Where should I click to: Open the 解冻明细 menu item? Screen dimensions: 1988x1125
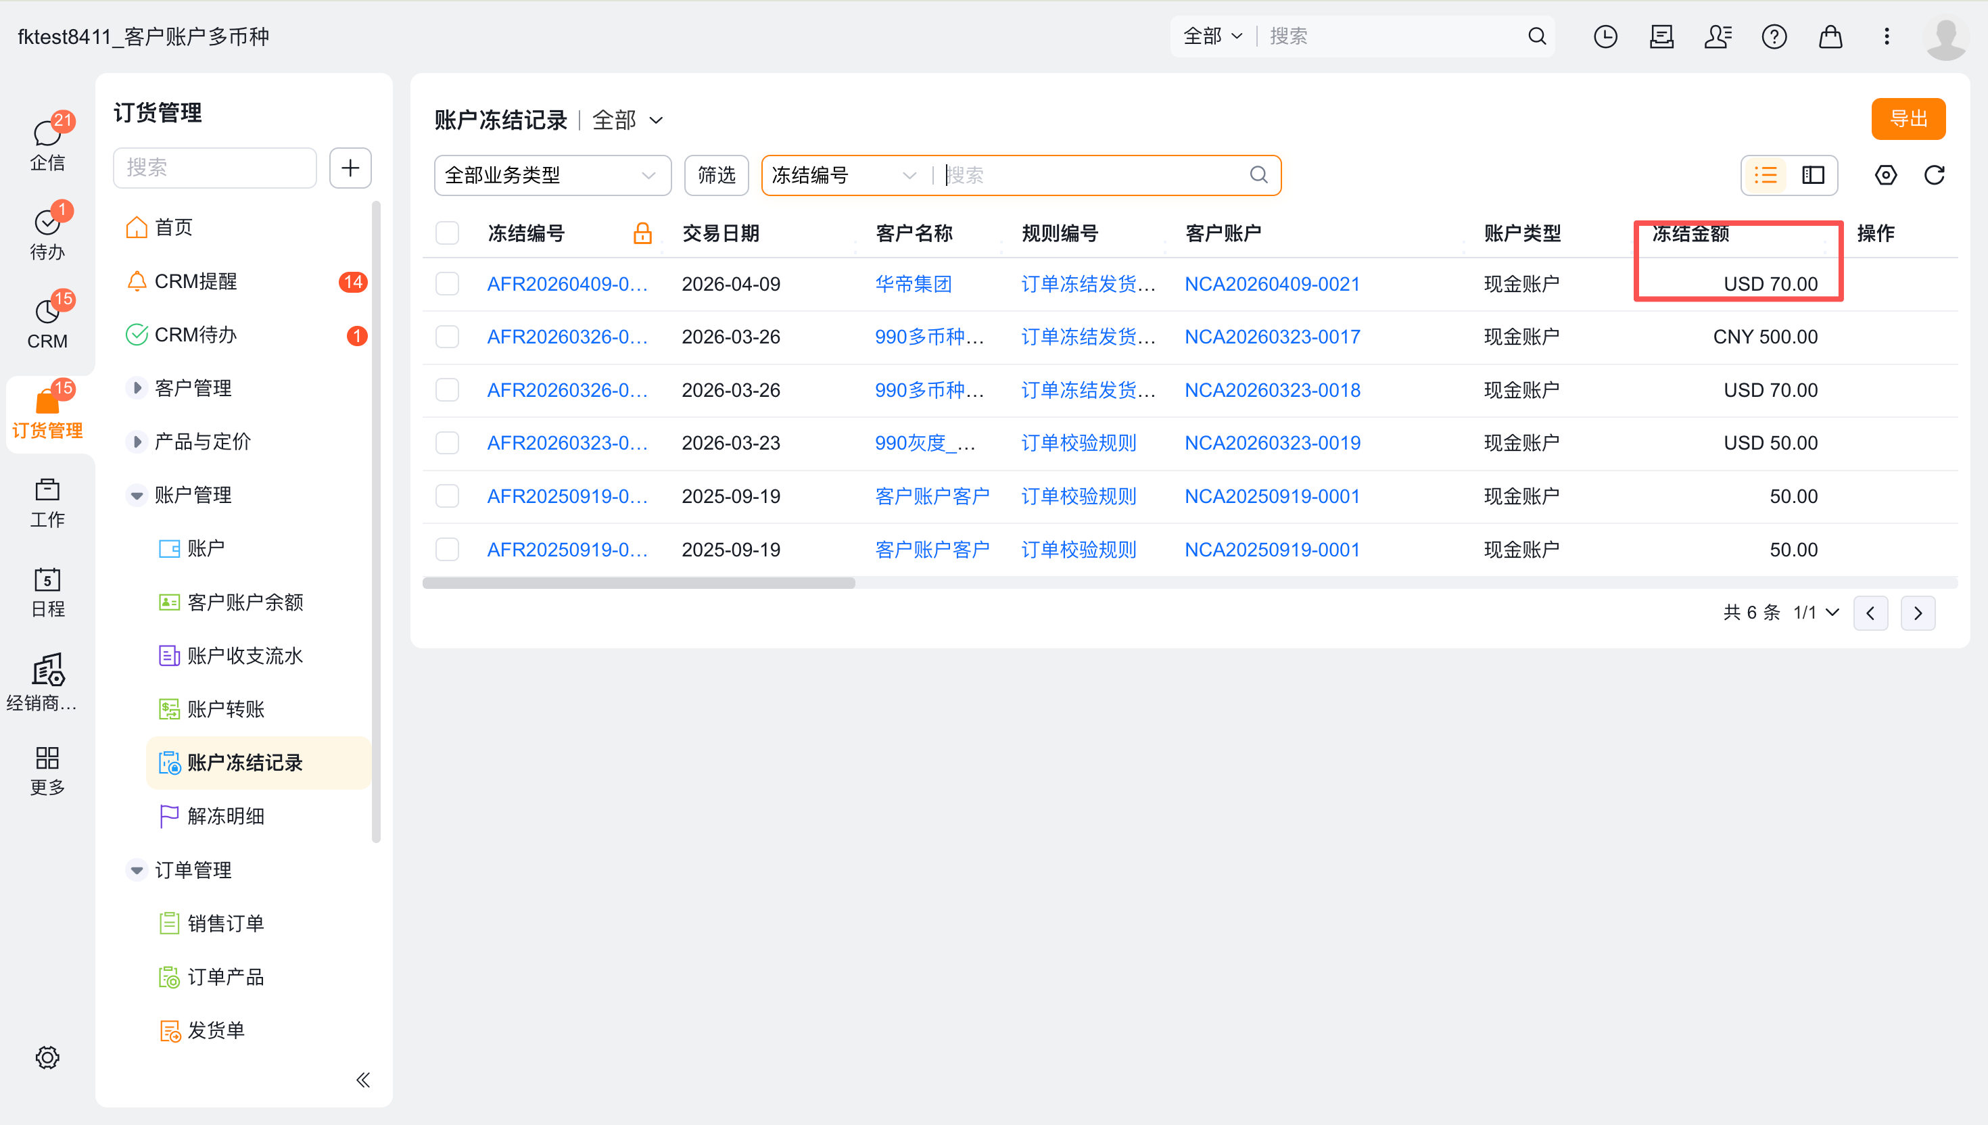coord(226,816)
